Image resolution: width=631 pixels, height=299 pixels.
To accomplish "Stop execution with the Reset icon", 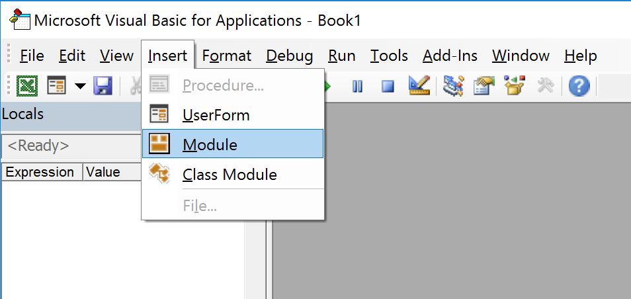I will pyautogui.click(x=388, y=86).
